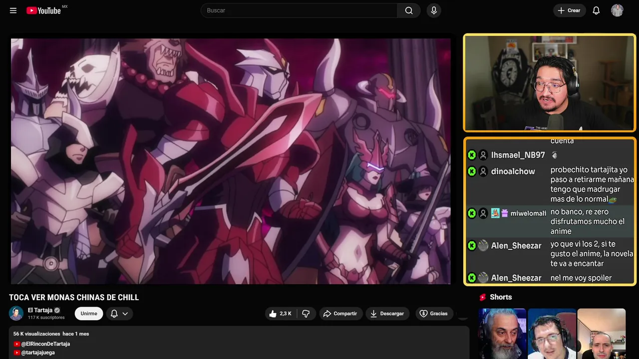
Task: Click user avatar beside dinoalchow
Action: tap(483, 171)
